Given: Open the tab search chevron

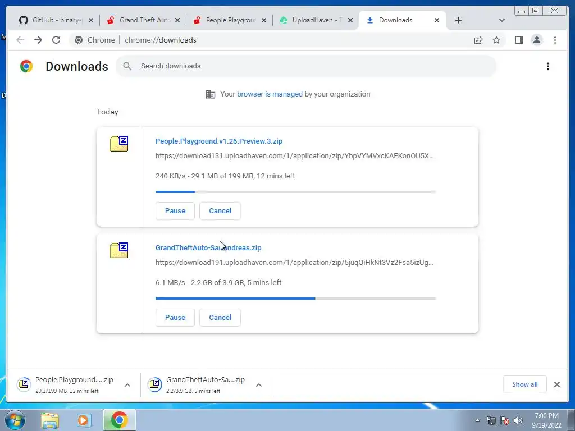Looking at the screenshot, I should click(x=502, y=20).
